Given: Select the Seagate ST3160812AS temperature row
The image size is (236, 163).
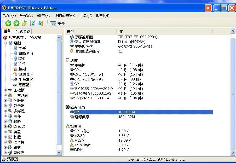Looking at the screenshot, I should [141, 93].
